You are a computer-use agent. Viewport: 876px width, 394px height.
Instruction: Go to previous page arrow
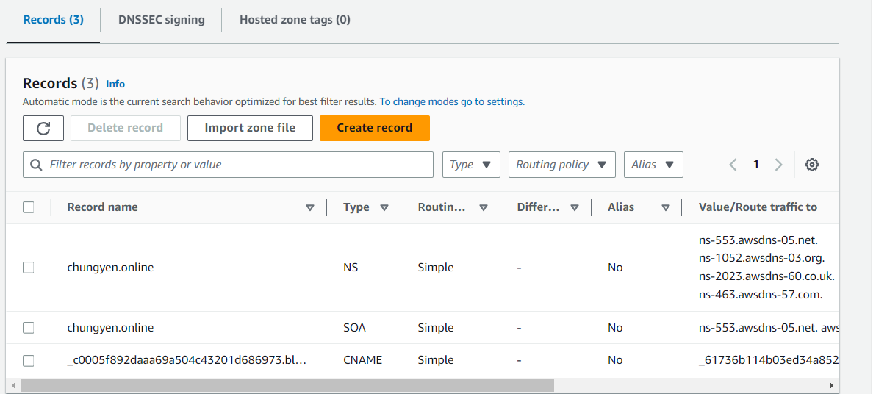tap(733, 165)
